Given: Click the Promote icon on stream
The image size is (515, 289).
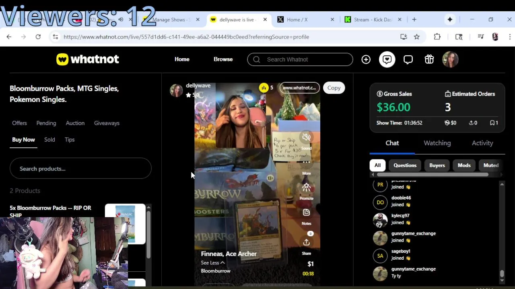Looking at the screenshot, I should point(306,187).
